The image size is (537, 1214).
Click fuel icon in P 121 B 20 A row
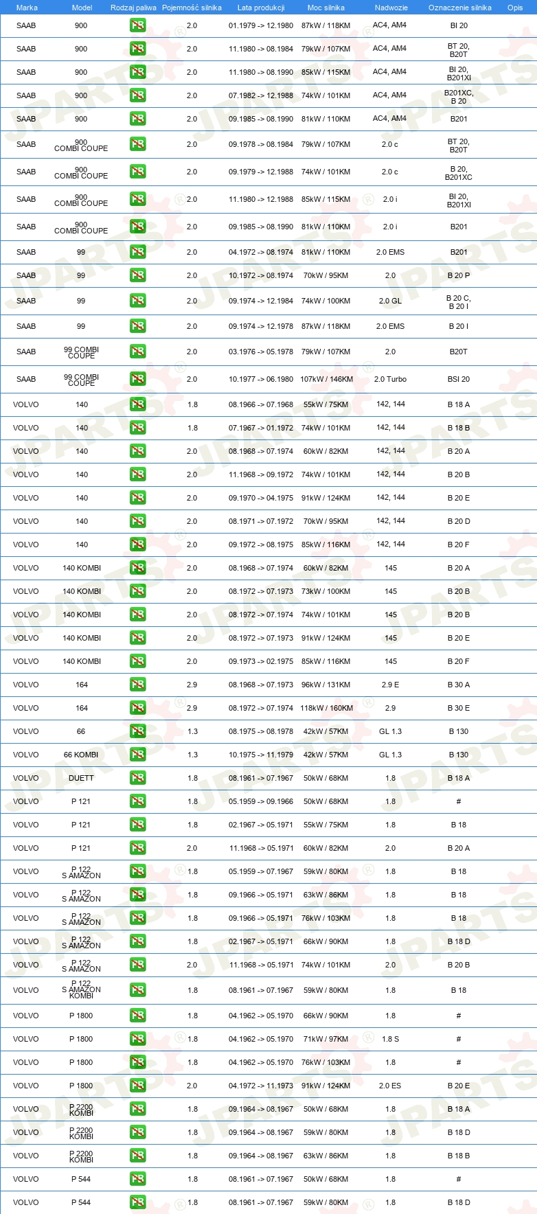138,848
